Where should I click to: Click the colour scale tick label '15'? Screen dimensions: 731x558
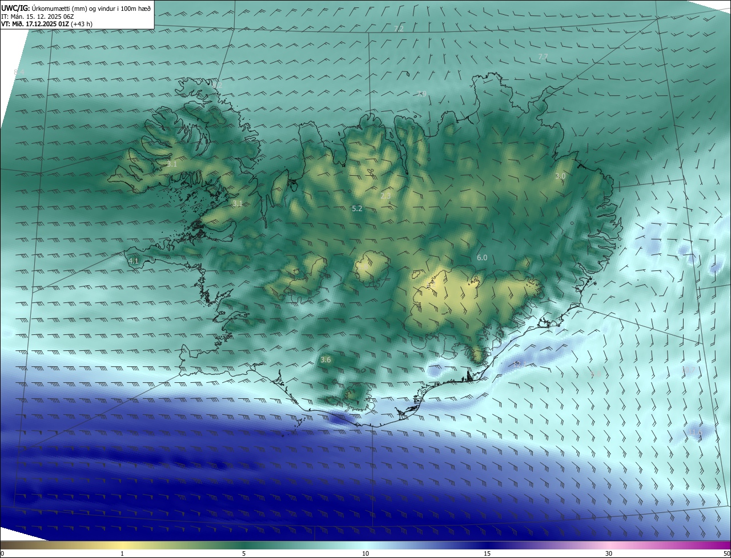[487, 553]
